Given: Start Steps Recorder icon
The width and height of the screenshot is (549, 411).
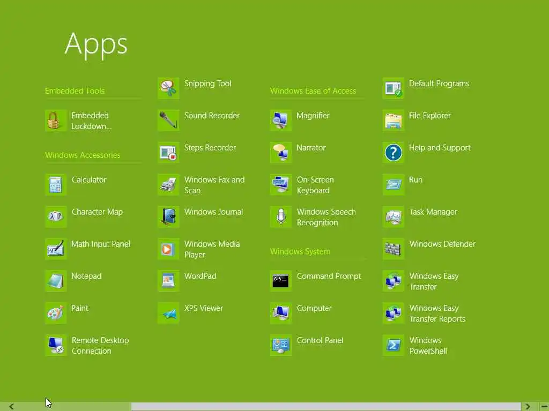Looking at the screenshot, I should click(168, 153).
